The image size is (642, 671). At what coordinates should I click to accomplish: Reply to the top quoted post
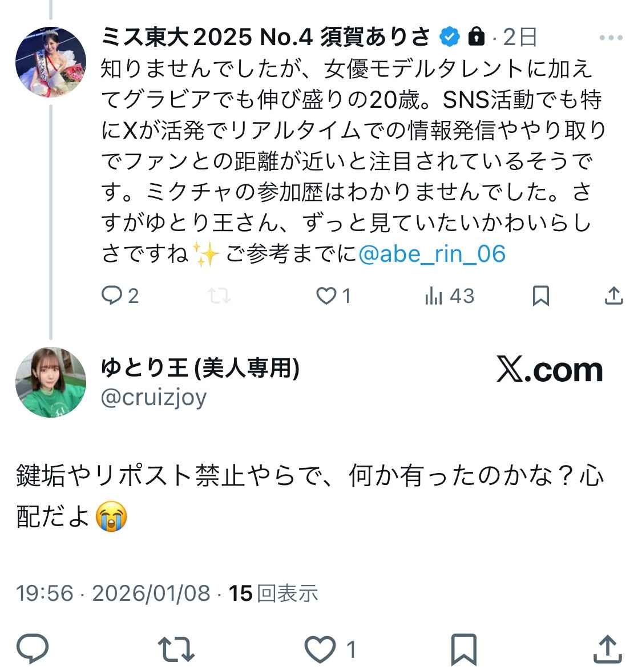tap(110, 296)
